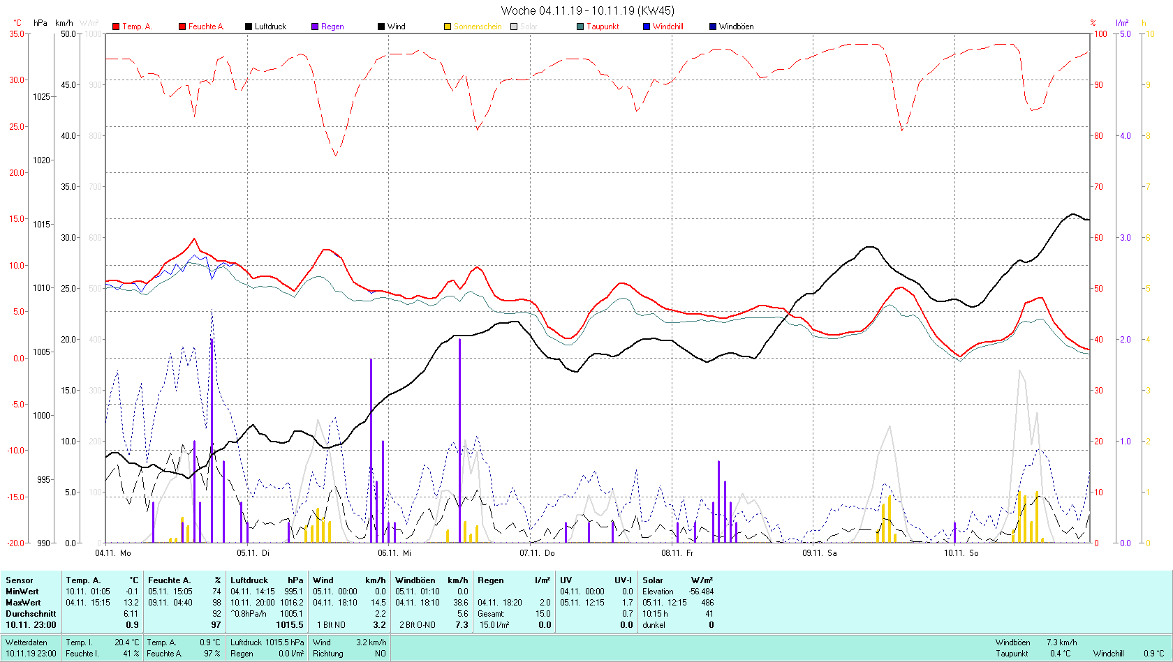Click the 'Sensor' header in the data table
Screen dimensions: 1173x662
click(20, 580)
